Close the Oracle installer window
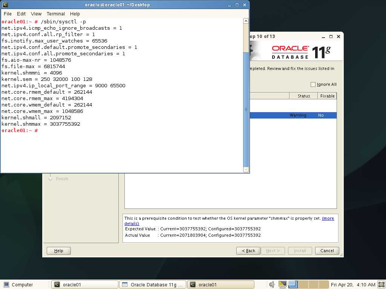386x289 pixels. [x=339, y=37]
